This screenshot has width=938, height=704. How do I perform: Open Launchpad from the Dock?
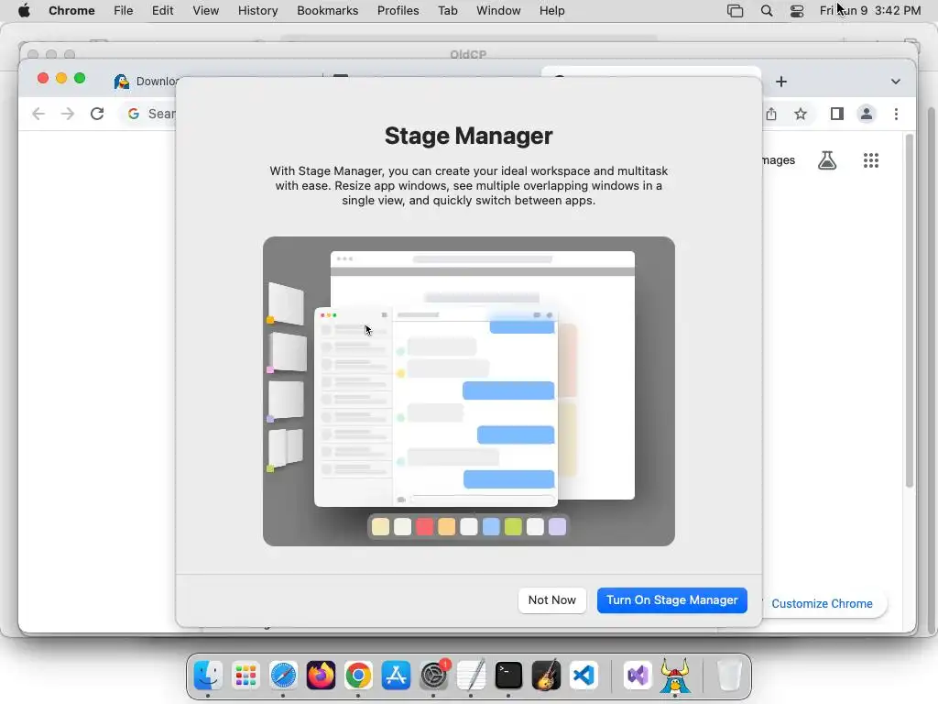pos(245,676)
